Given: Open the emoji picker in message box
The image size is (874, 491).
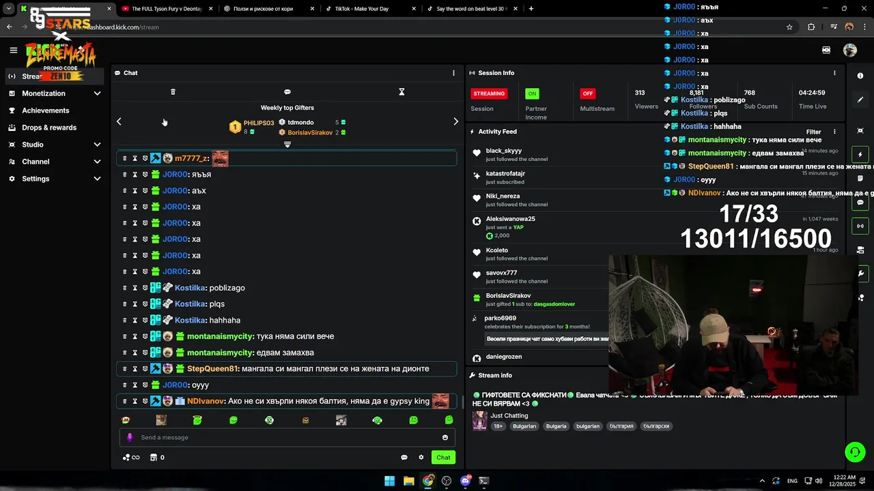Looking at the screenshot, I should click(x=445, y=437).
